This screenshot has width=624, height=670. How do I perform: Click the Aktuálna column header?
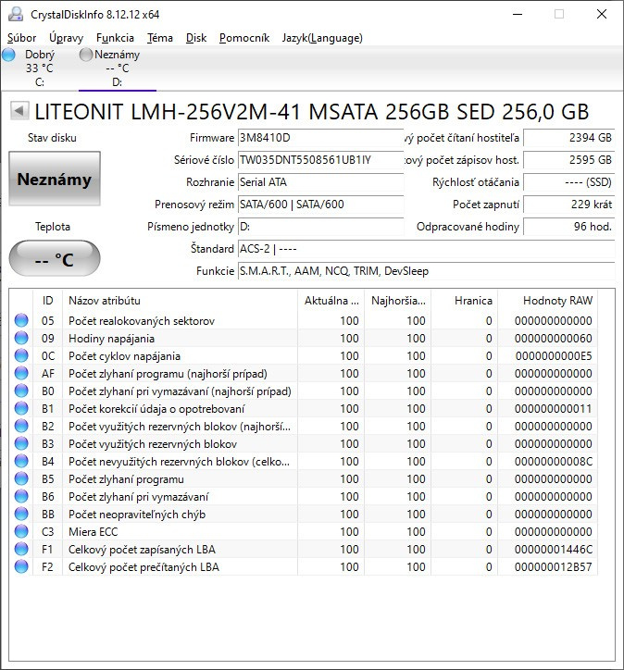(331, 301)
